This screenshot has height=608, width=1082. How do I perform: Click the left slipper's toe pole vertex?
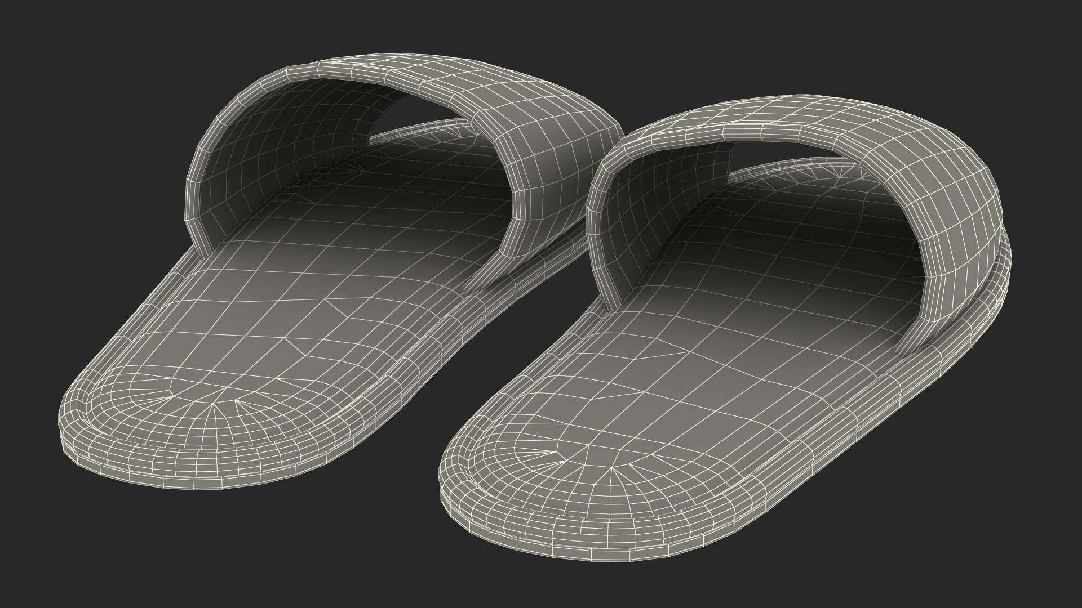coord(212,404)
